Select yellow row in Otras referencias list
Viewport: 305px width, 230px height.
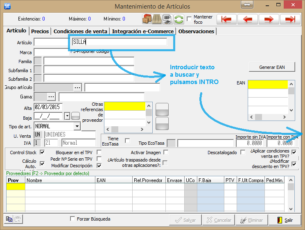point(125,106)
